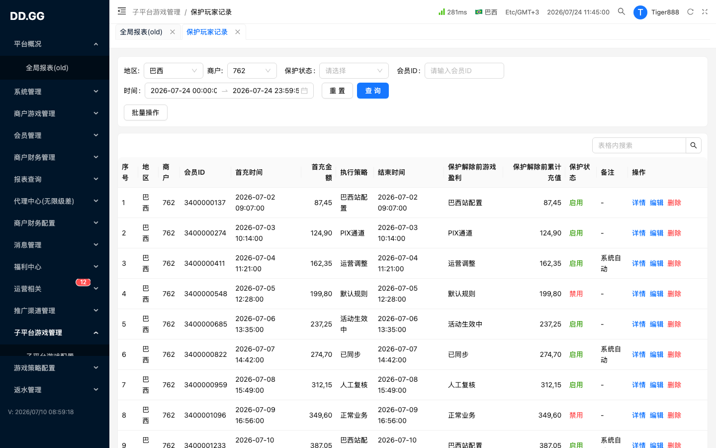Click the Tiger888 user avatar

[640, 12]
